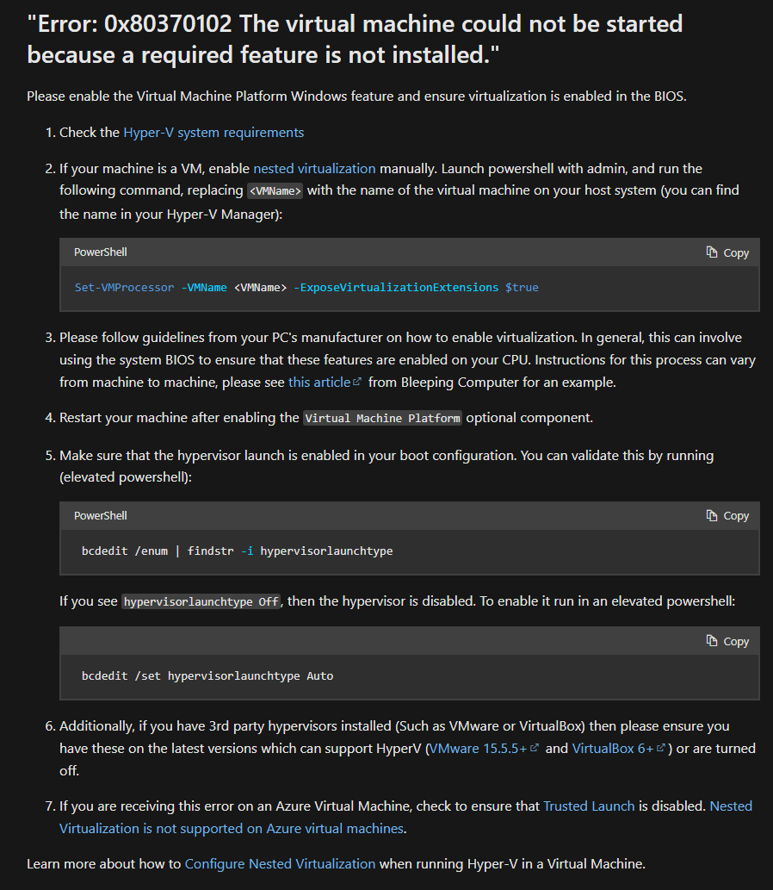Click the Error 0x80370102 heading
Image resolution: width=773 pixels, height=890 pixels.
pyautogui.click(x=355, y=39)
